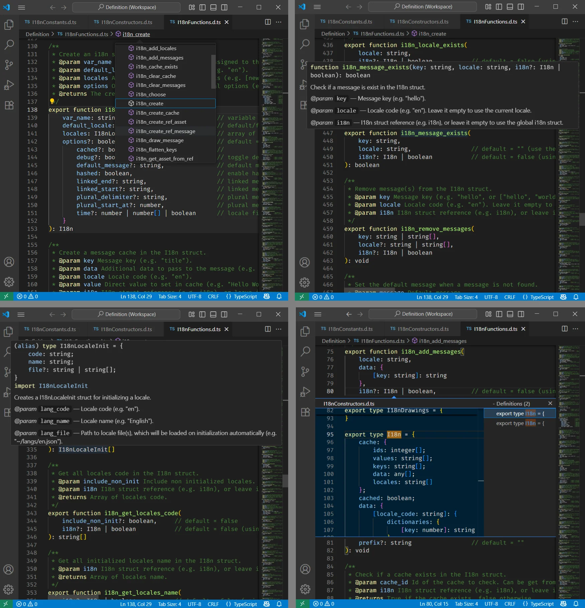Choose i18n_draw_message in the symbol dropdown list
This screenshot has height=608, width=585.
[x=159, y=140]
